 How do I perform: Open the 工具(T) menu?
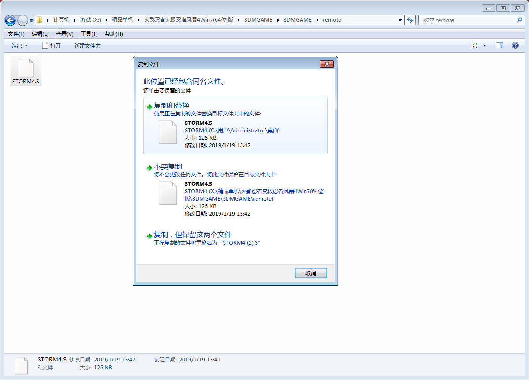pos(89,34)
